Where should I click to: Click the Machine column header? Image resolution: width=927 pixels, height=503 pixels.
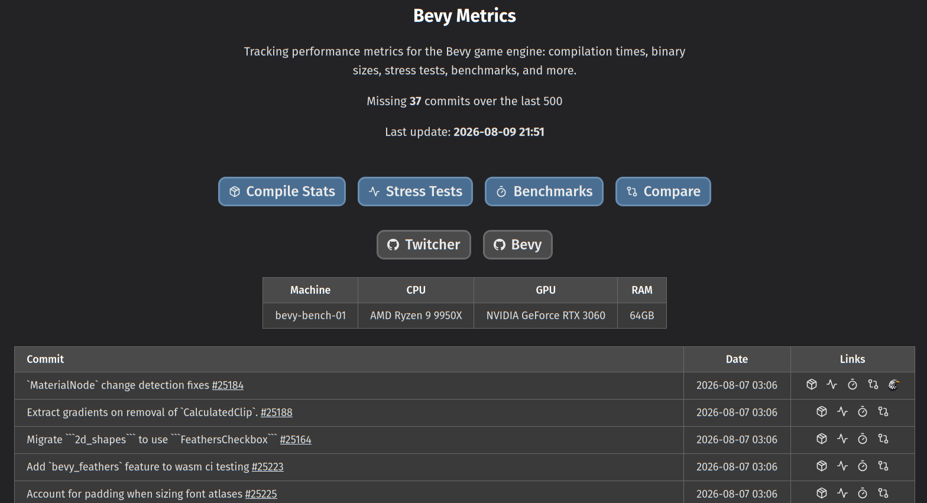point(310,290)
